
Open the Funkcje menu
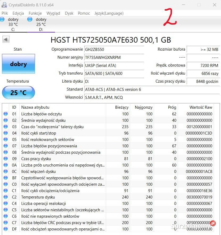click(35, 13)
